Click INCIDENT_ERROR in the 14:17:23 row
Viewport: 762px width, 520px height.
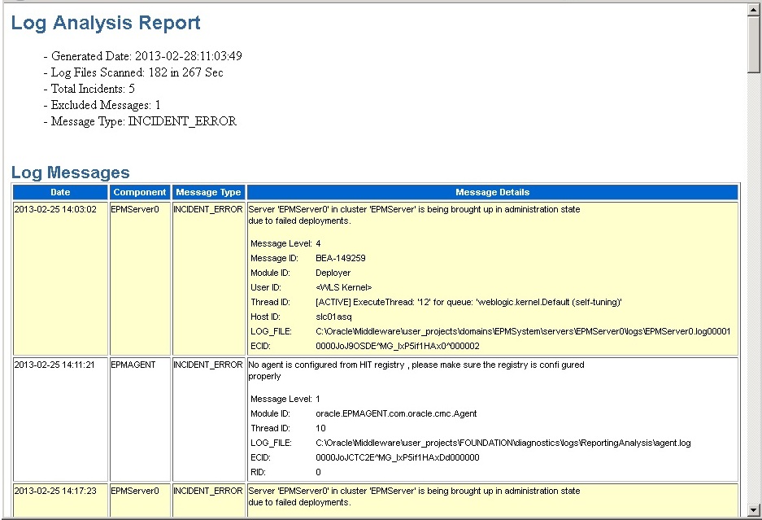coord(208,491)
